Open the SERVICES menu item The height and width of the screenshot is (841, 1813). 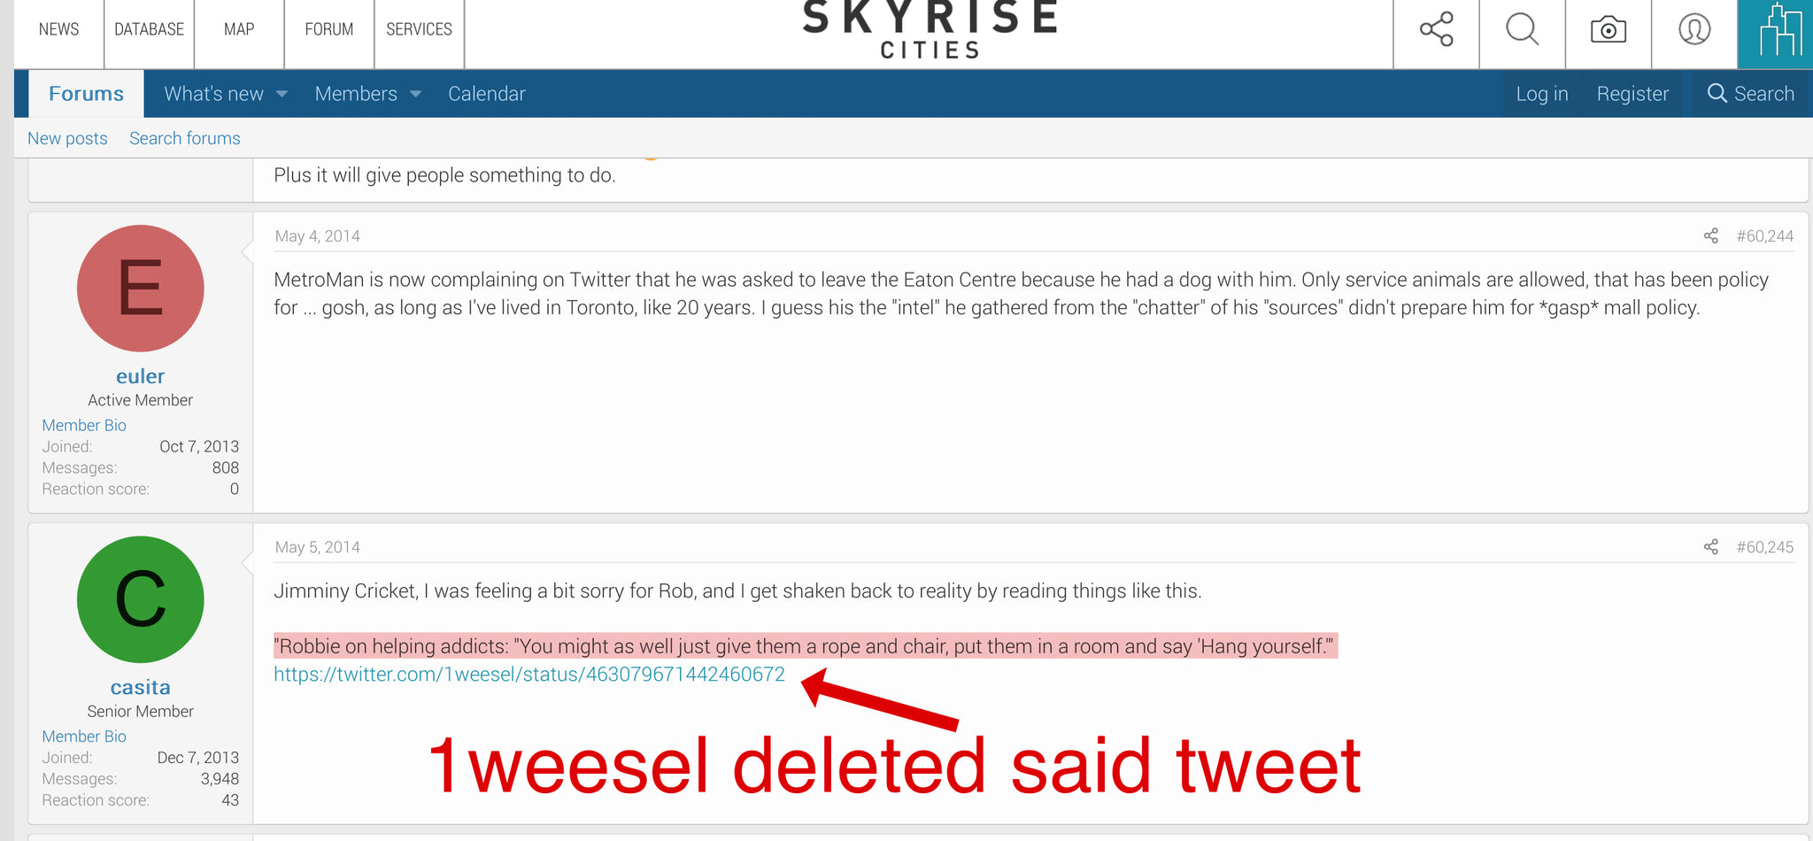pos(419,29)
